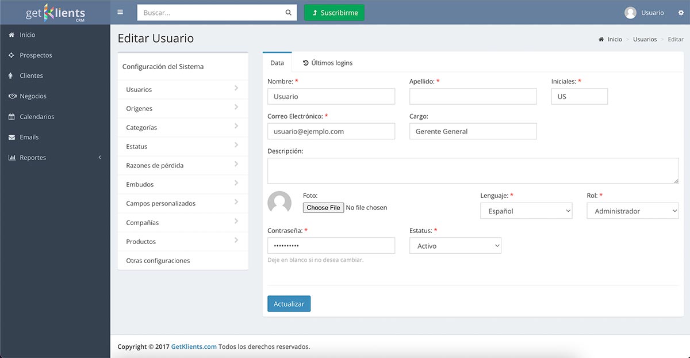
Task: Open Usuarios in system configuration menu
Action: pyautogui.click(x=182, y=89)
